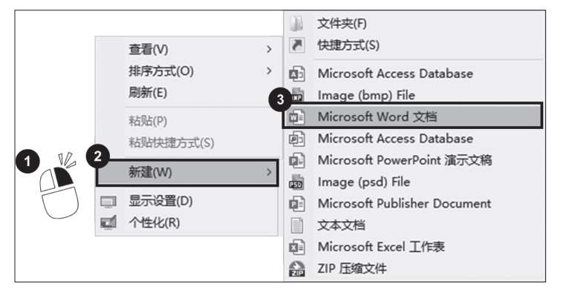Click the Microsoft Word document icon
This screenshot has height=295, width=566.
(x=296, y=117)
